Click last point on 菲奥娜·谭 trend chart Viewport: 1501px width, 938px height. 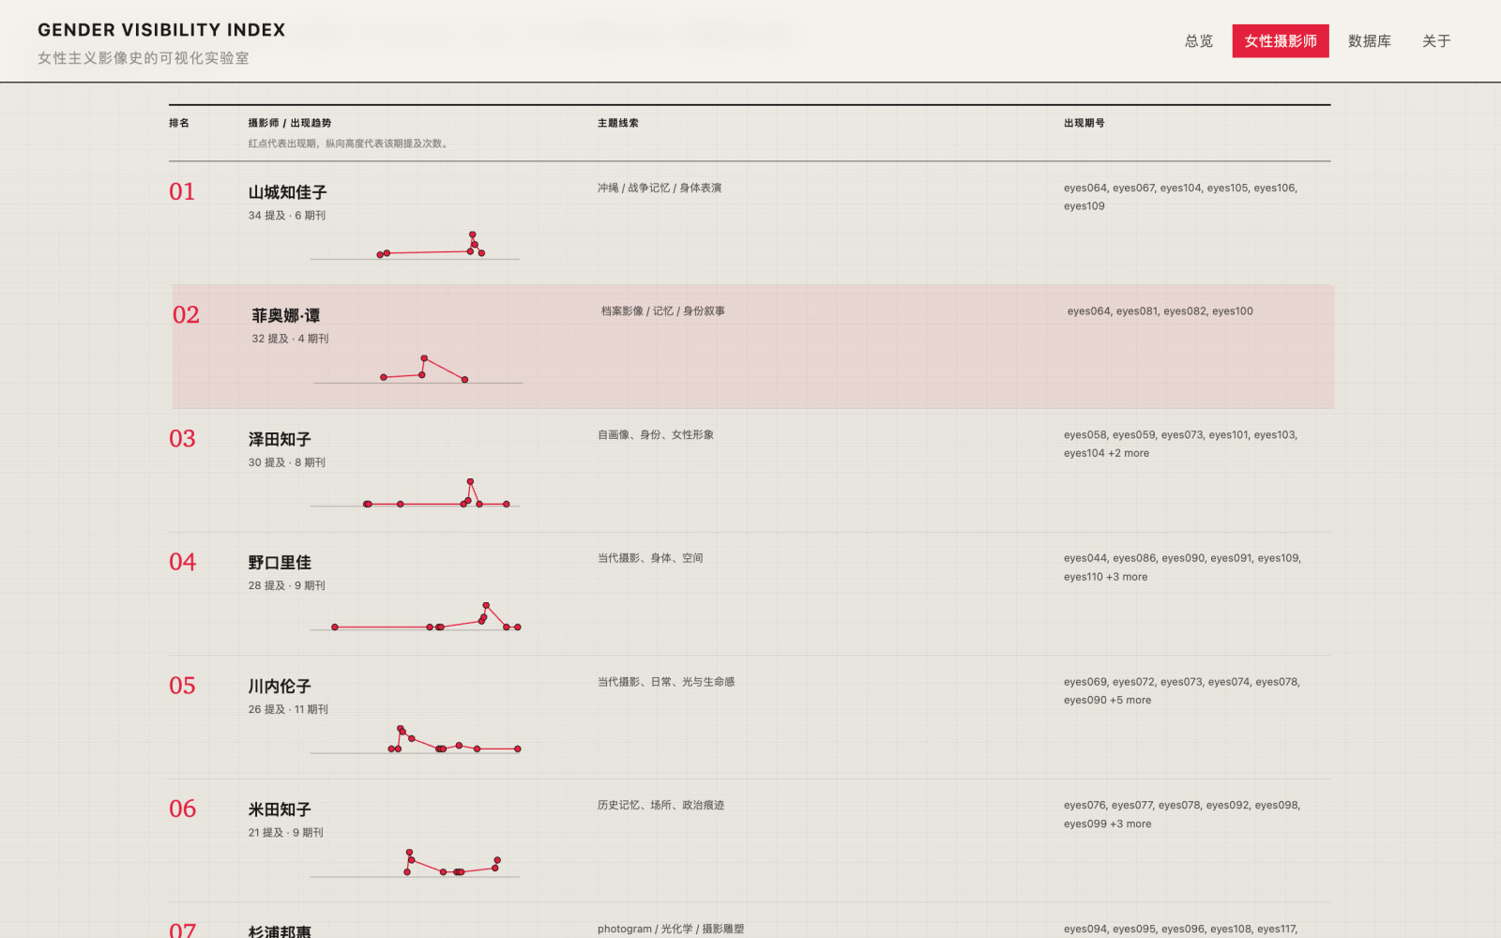tap(464, 380)
